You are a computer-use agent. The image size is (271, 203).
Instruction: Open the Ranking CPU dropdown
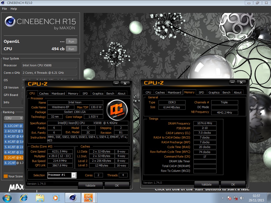[13, 118]
